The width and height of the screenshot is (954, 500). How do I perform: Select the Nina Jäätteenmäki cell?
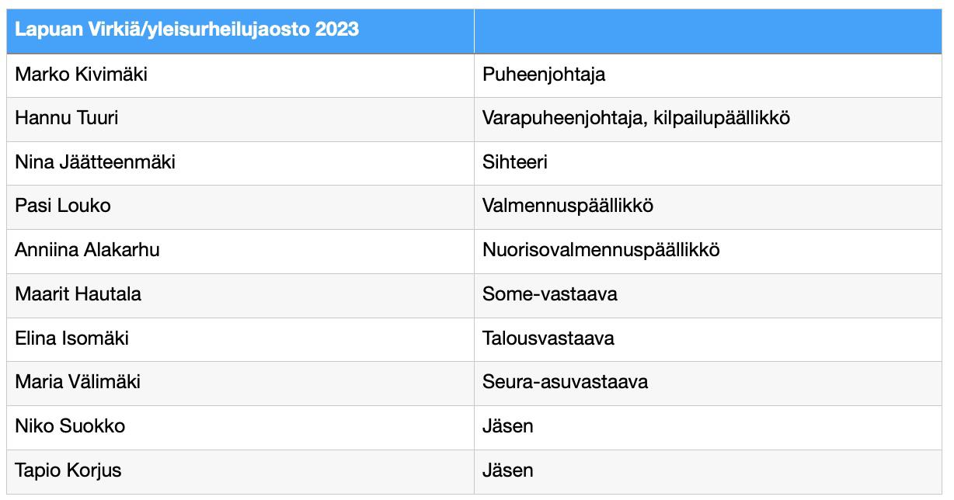coord(240,163)
